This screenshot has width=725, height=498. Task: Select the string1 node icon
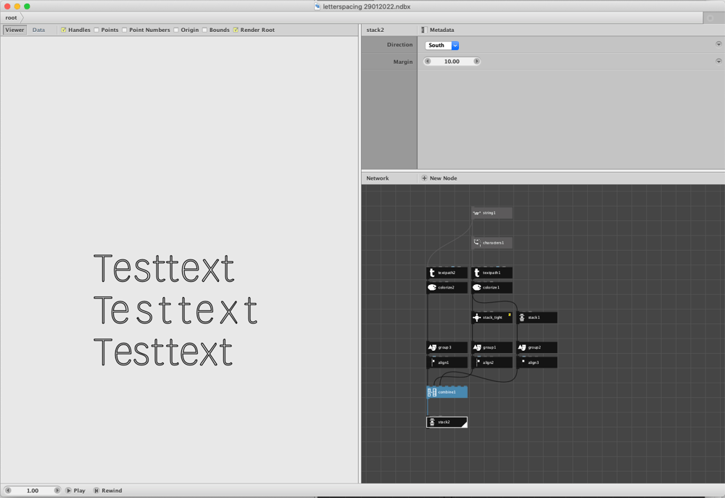[x=477, y=213]
